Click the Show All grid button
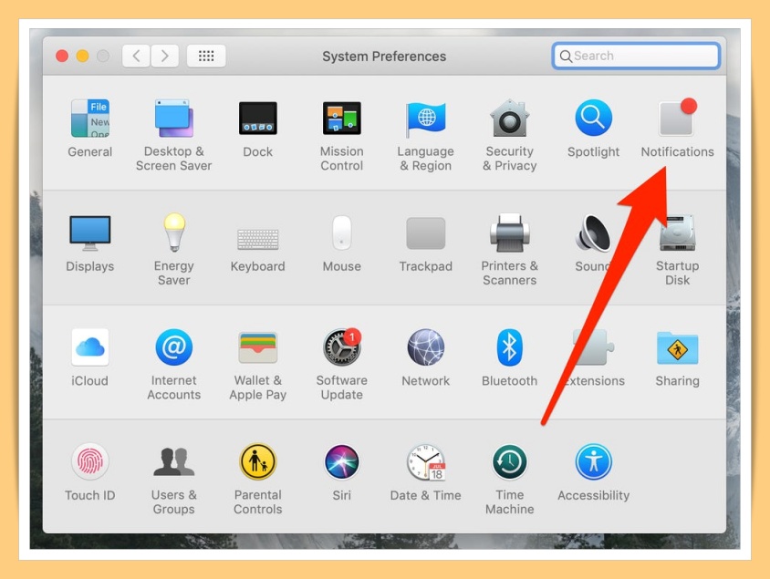The height and width of the screenshot is (579, 770). 206,56
